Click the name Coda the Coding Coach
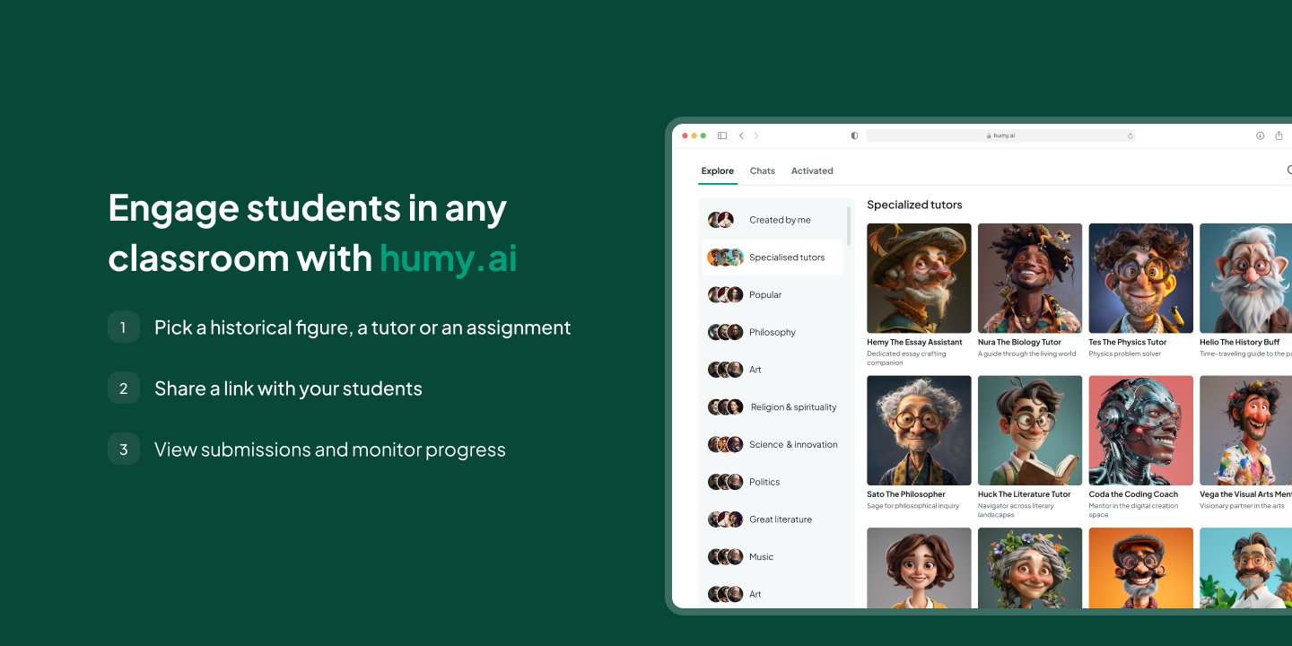This screenshot has height=646, width=1292. (x=1133, y=494)
